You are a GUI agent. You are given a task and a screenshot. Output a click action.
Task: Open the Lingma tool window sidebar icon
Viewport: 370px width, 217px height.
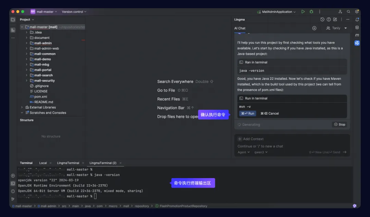[357, 43]
